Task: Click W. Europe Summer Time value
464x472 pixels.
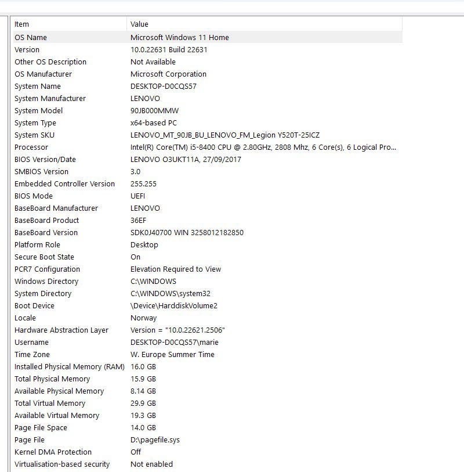Action: [172, 354]
